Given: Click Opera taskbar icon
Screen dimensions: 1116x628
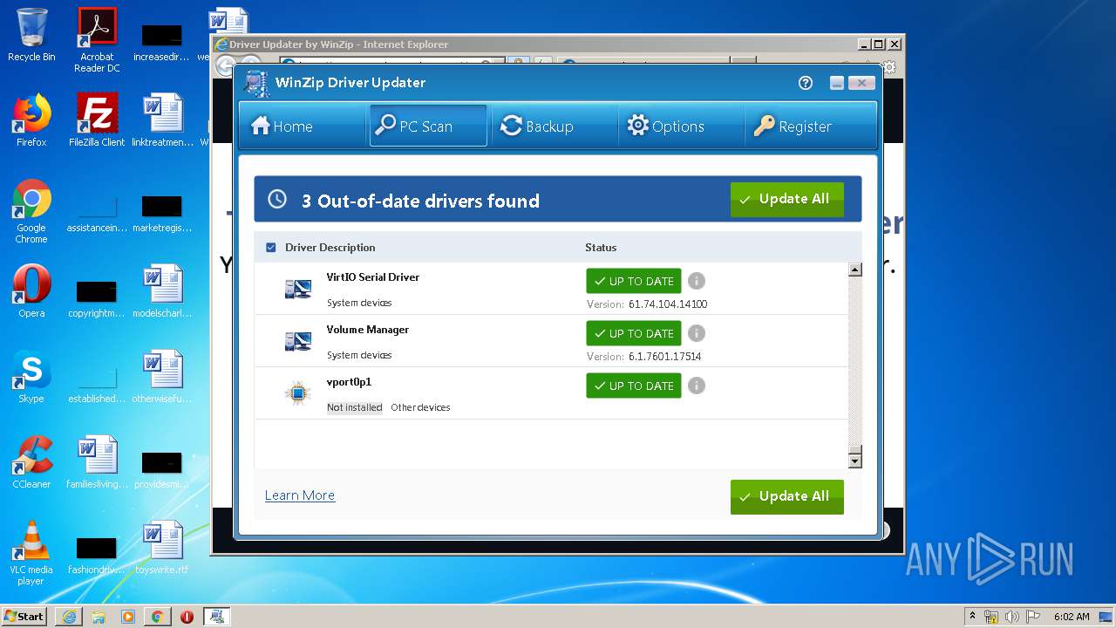Looking at the screenshot, I should click(187, 617).
